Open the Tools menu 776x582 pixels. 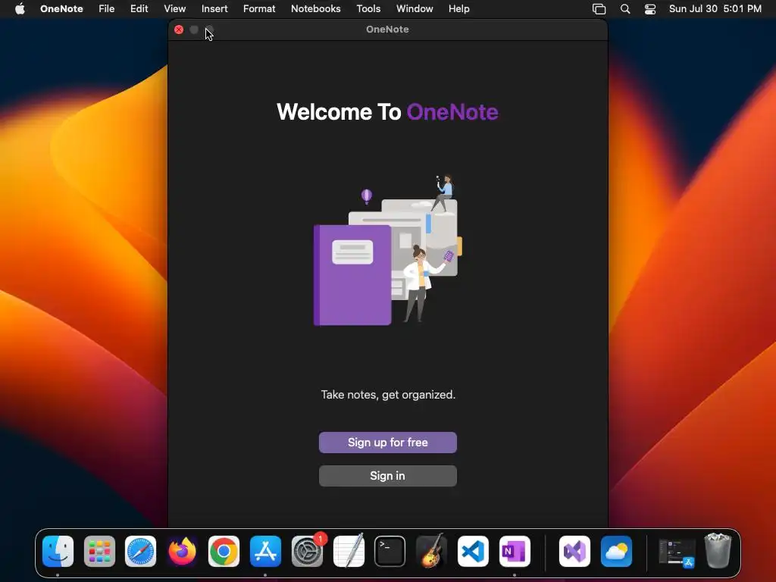tap(368, 9)
